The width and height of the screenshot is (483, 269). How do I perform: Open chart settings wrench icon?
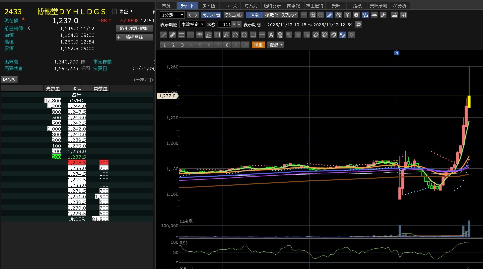pyautogui.click(x=383, y=15)
